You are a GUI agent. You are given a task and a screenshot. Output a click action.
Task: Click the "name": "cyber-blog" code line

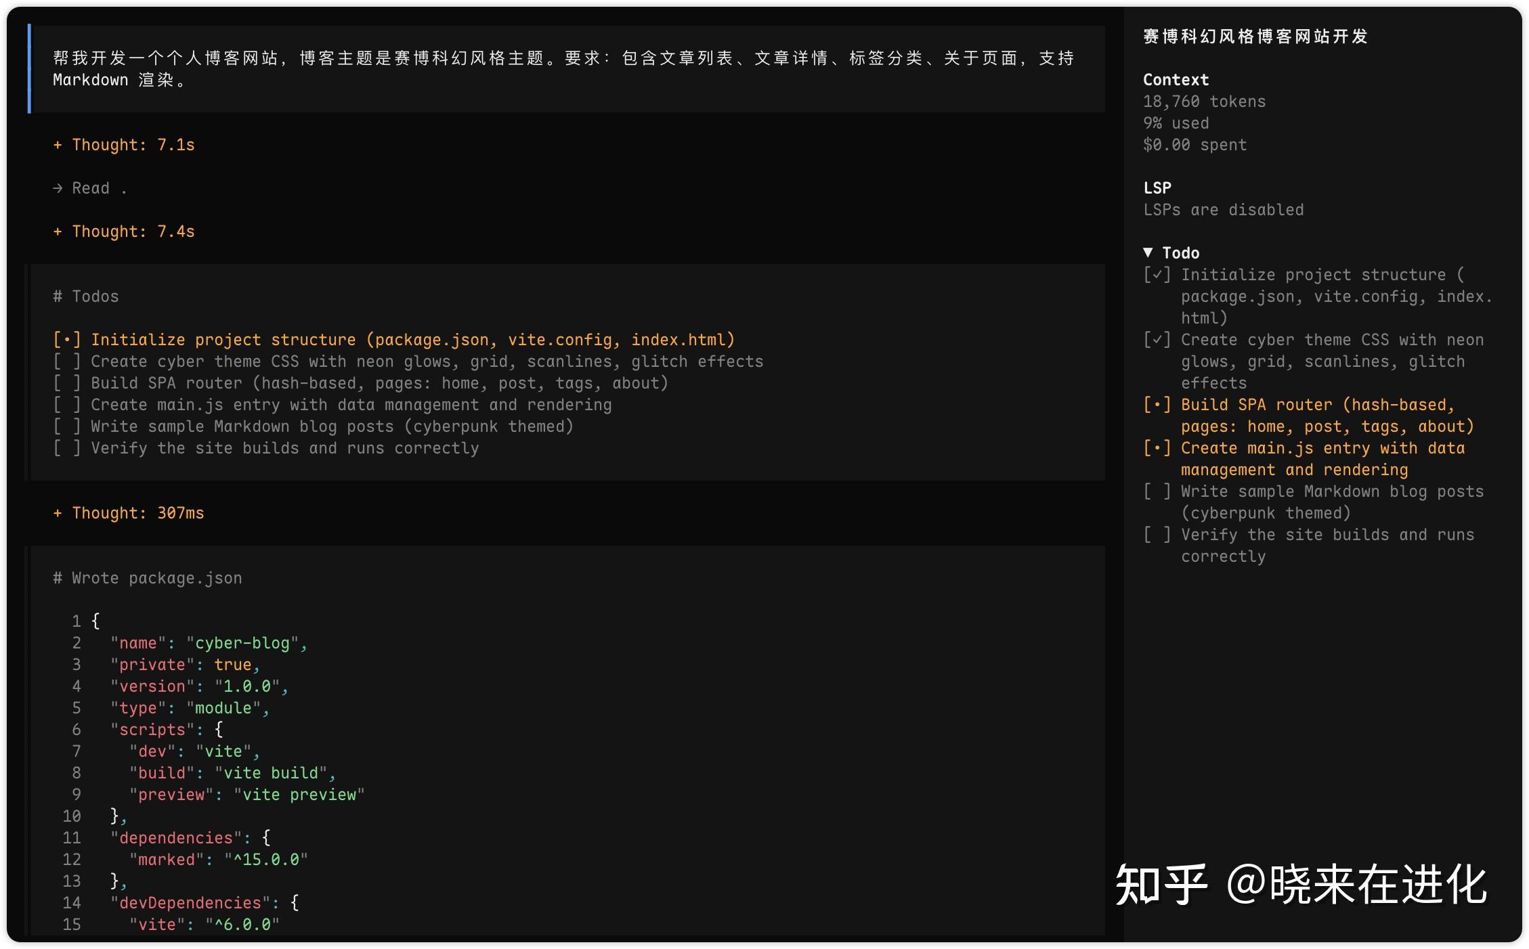coord(209,643)
